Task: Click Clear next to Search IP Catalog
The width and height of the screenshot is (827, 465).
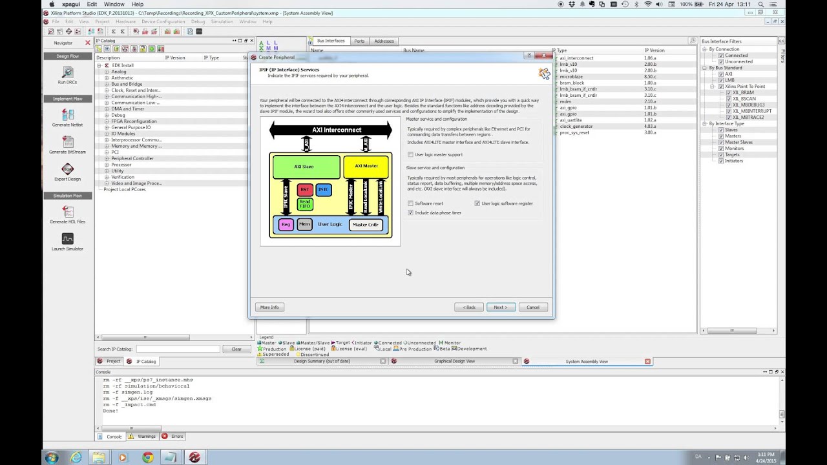Action: pyautogui.click(x=236, y=349)
